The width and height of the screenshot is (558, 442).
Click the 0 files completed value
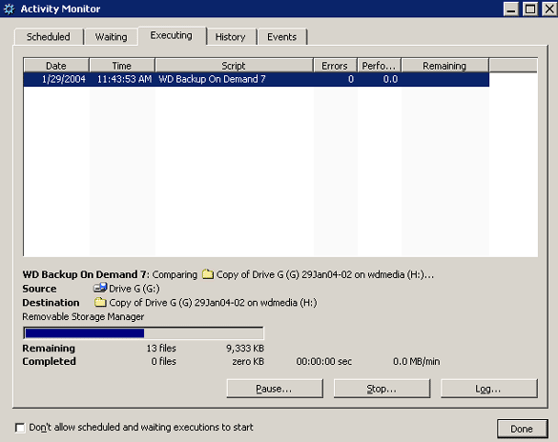click(164, 361)
